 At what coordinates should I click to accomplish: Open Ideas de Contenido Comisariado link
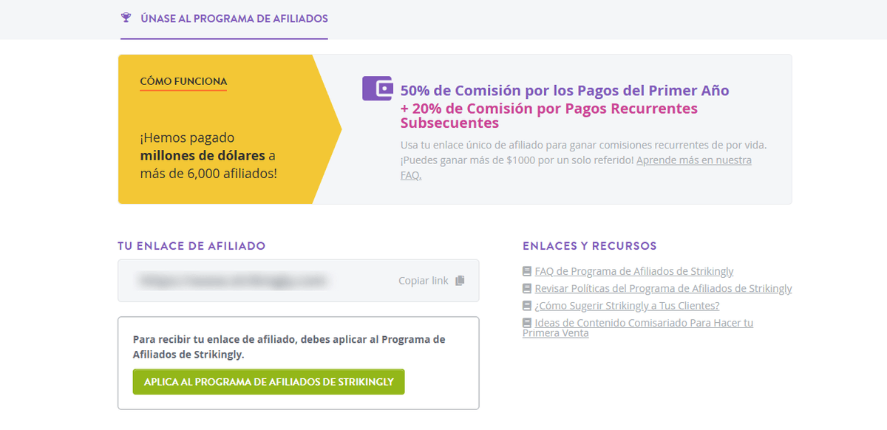(x=638, y=328)
